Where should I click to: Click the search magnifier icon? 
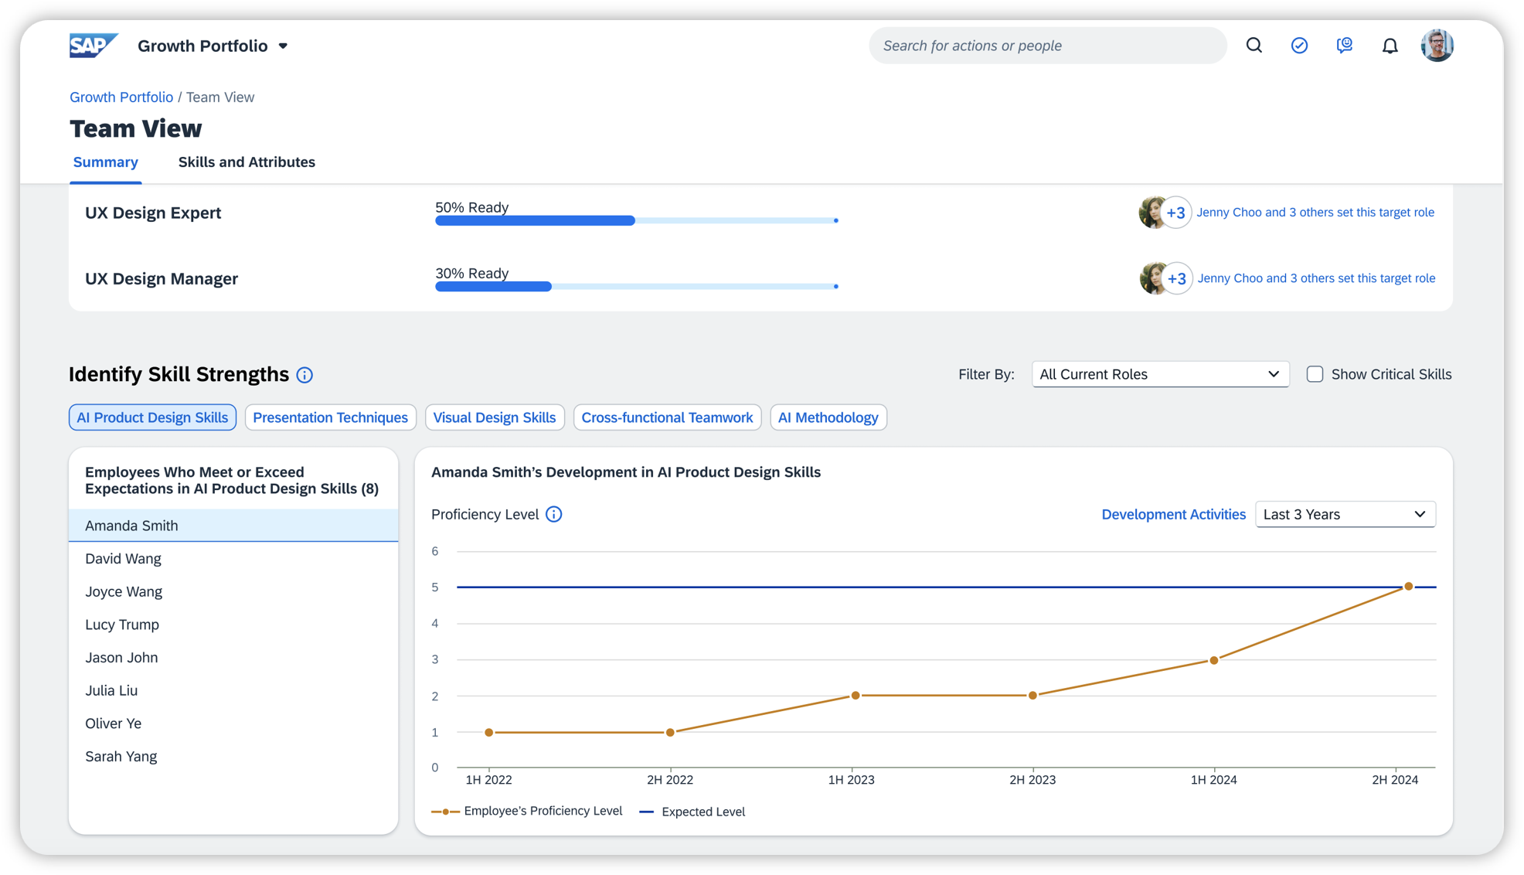[1254, 46]
